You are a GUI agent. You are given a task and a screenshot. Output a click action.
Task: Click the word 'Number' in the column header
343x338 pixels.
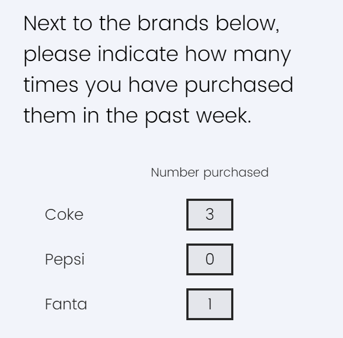175,172
